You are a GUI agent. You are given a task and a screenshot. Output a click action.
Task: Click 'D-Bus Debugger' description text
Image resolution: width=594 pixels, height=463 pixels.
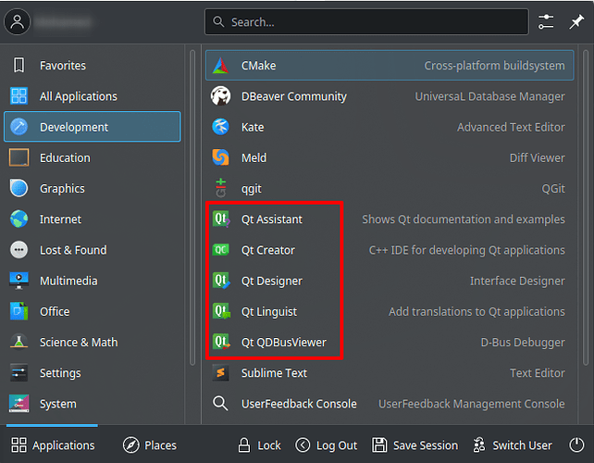click(523, 343)
